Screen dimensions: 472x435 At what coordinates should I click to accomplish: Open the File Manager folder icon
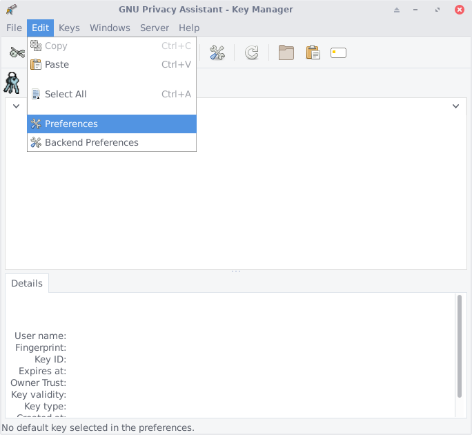[x=286, y=52]
